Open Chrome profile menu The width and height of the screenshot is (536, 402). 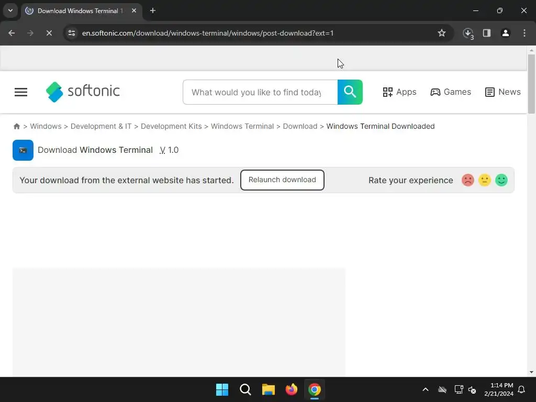(x=506, y=33)
